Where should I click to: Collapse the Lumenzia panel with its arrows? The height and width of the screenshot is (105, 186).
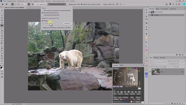141,65
